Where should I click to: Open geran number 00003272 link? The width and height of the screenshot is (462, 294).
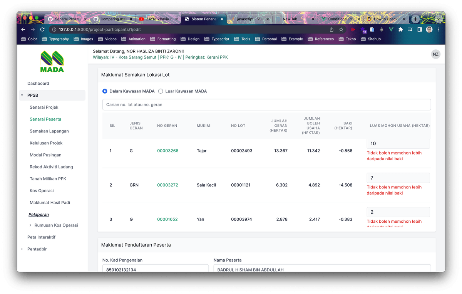tap(167, 185)
